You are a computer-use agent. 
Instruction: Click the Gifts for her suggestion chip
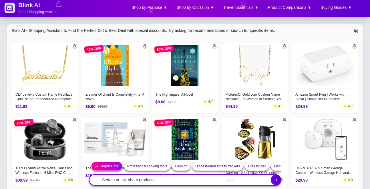(257, 166)
